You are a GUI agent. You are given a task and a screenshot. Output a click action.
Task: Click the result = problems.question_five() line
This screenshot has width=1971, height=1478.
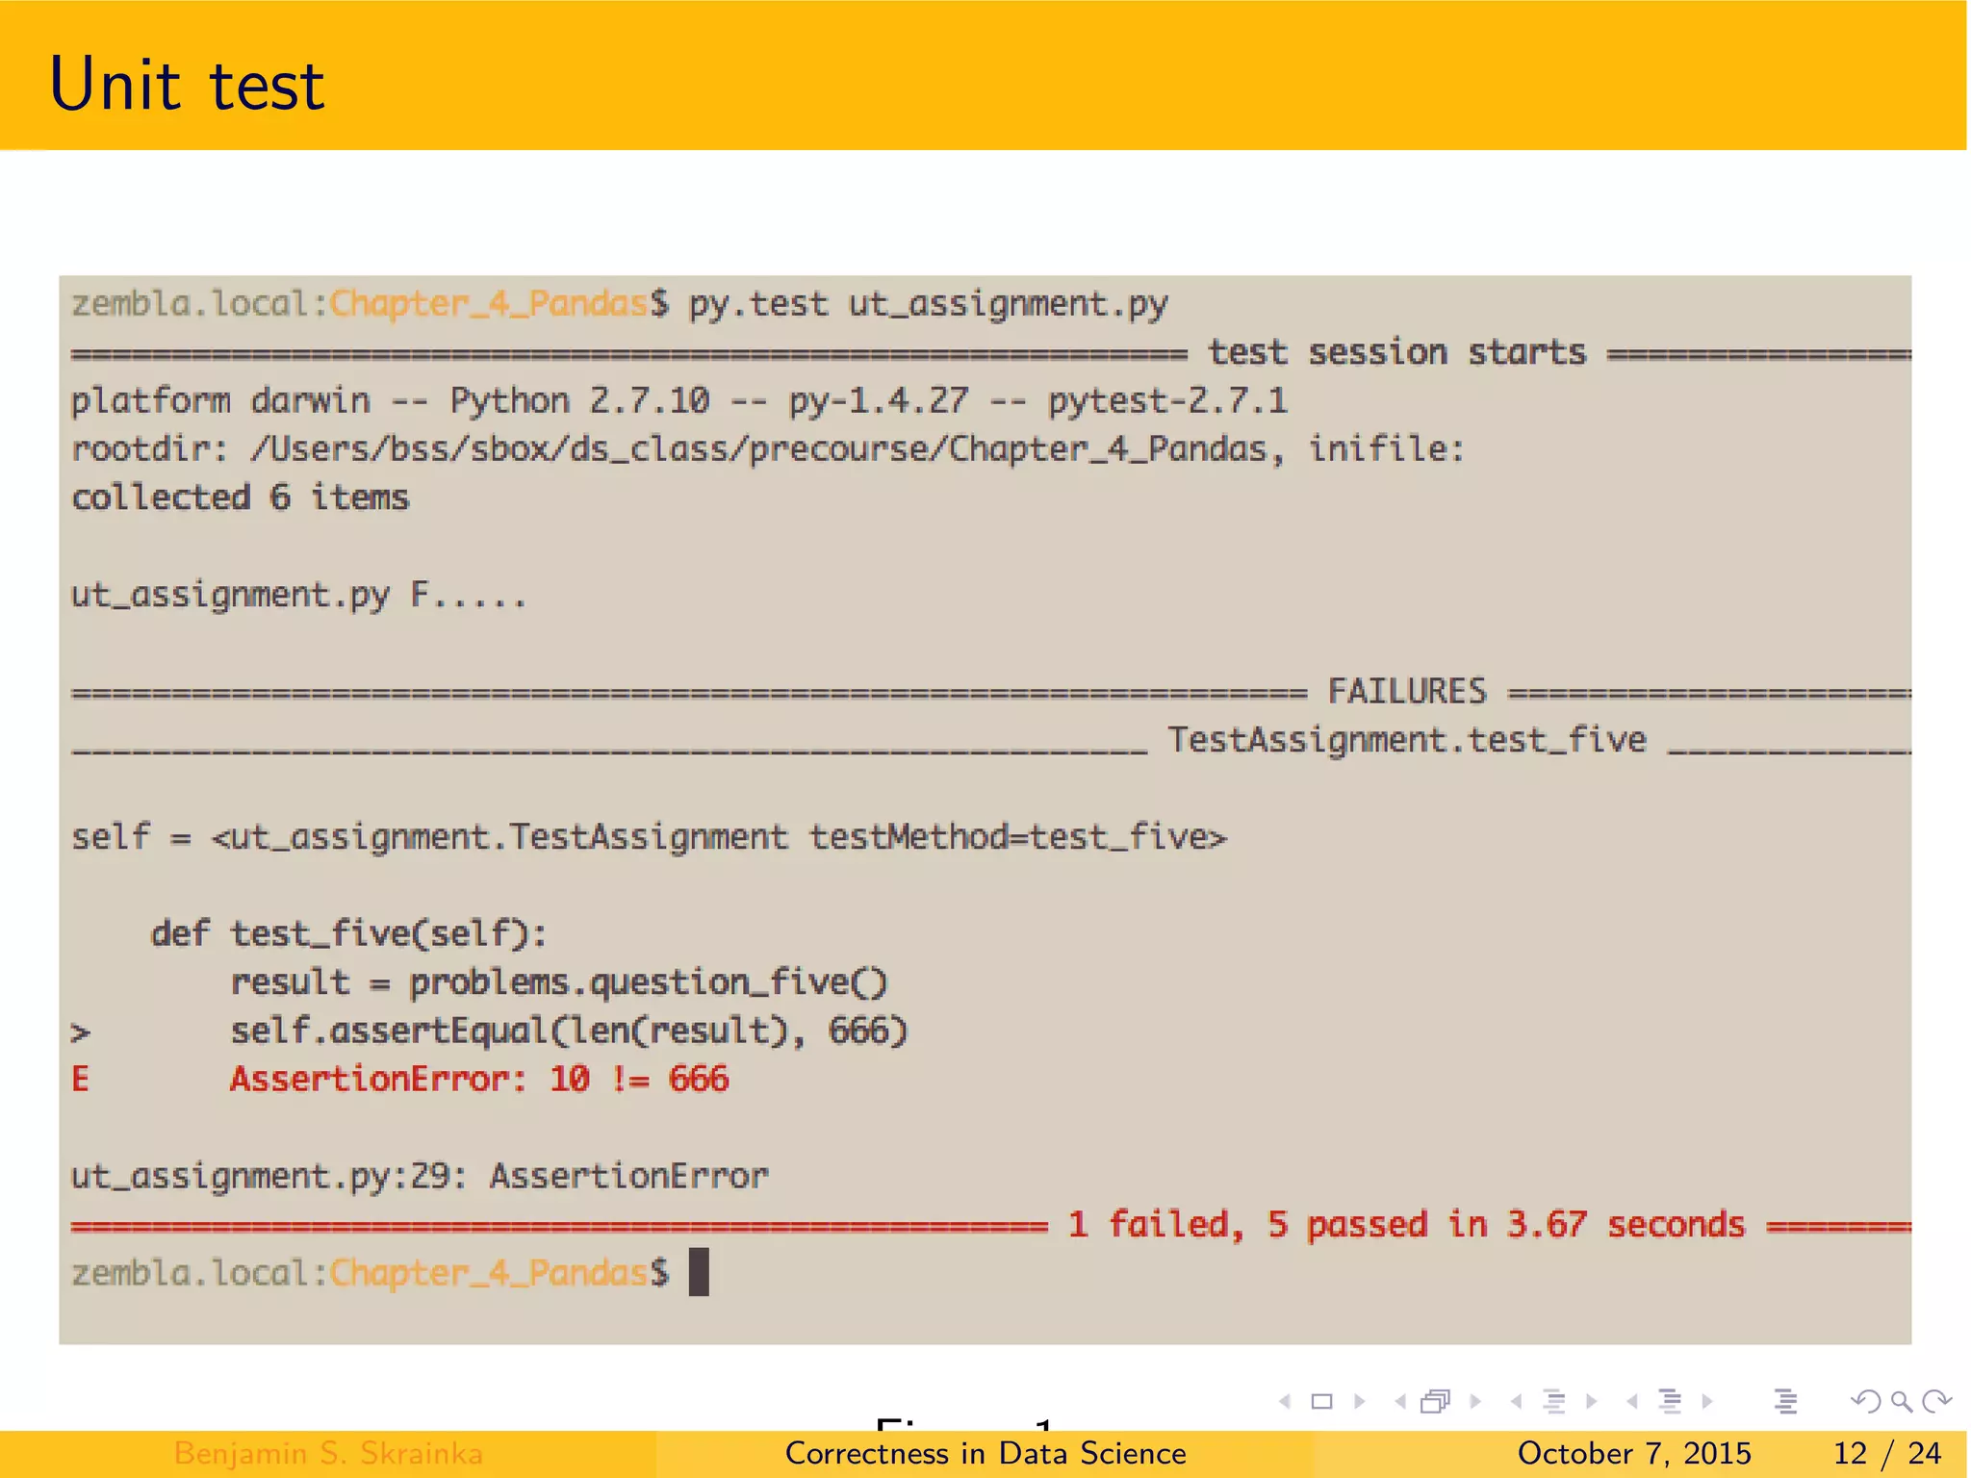click(x=559, y=982)
